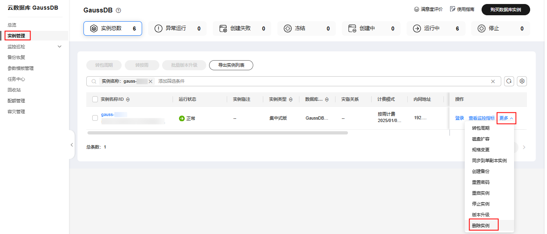The width and height of the screenshot is (547, 234).
Task: Collapse the 更多 dropdown
Action: (506, 118)
